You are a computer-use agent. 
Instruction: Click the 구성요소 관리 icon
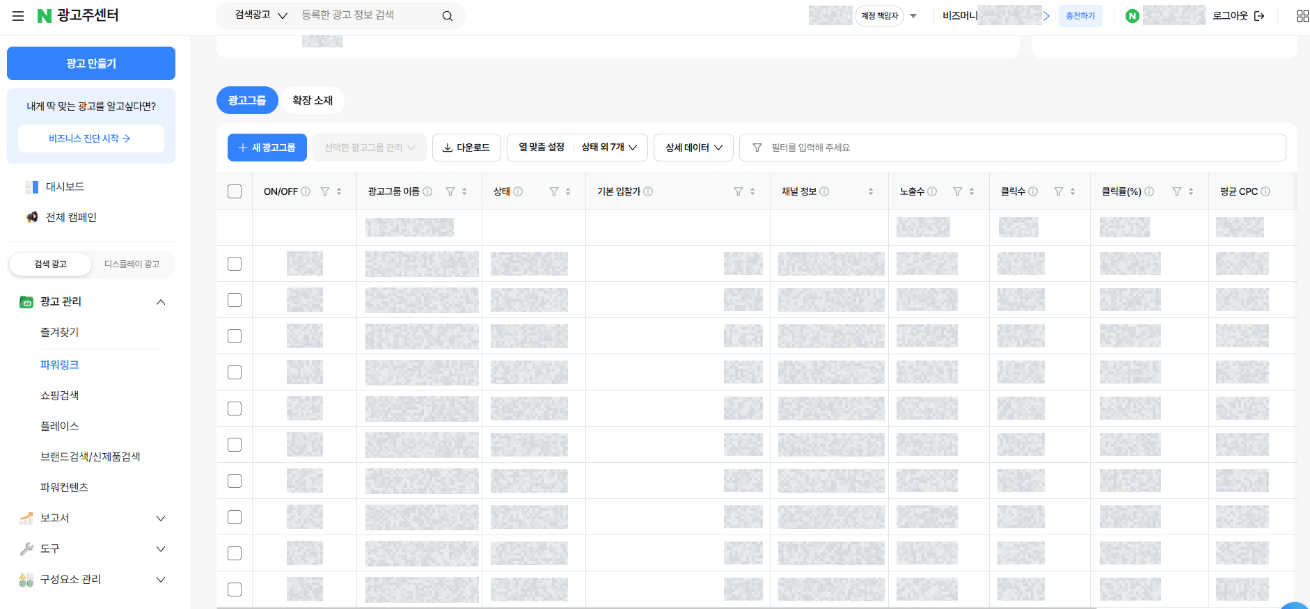(x=26, y=579)
